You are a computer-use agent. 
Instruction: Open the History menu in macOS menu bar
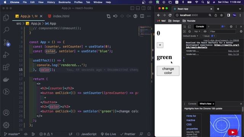(51, 2)
